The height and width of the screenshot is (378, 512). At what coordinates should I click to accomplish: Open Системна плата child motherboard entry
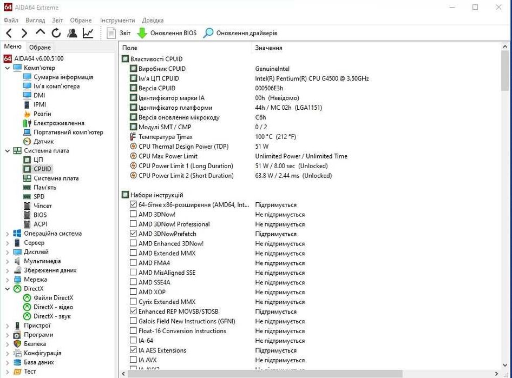pyautogui.click(x=56, y=178)
